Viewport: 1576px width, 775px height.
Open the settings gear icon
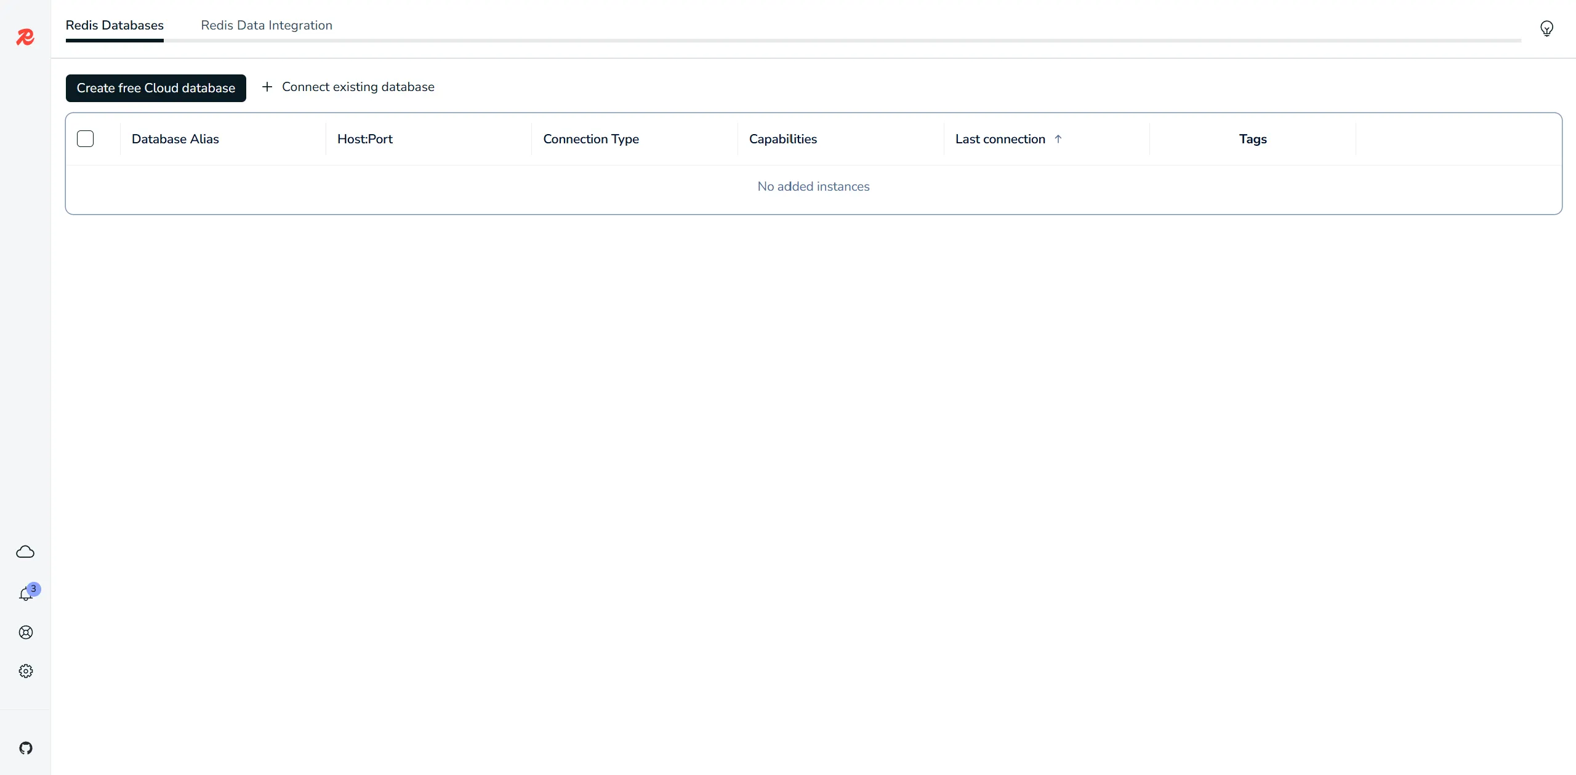[25, 671]
